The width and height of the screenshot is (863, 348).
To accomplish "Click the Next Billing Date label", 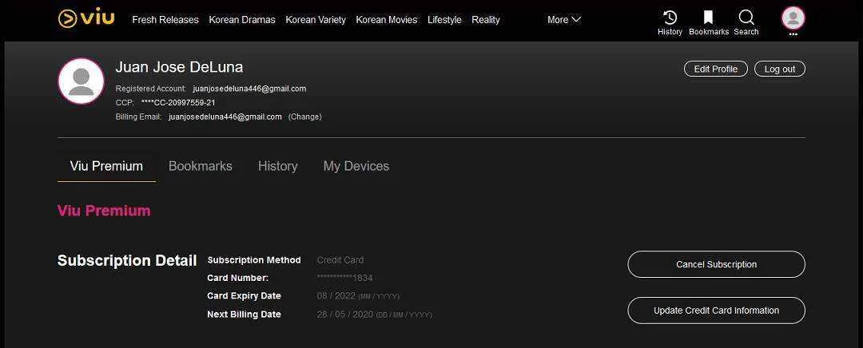I will [244, 314].
